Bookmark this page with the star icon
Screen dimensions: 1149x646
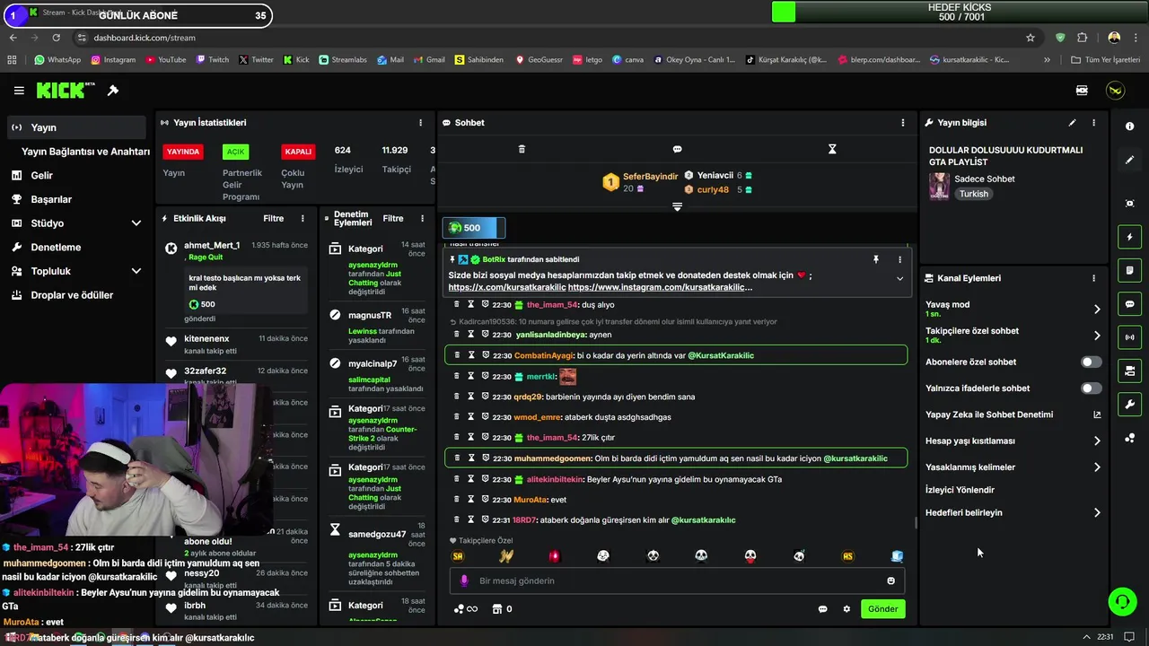(x=1031, y=38)
